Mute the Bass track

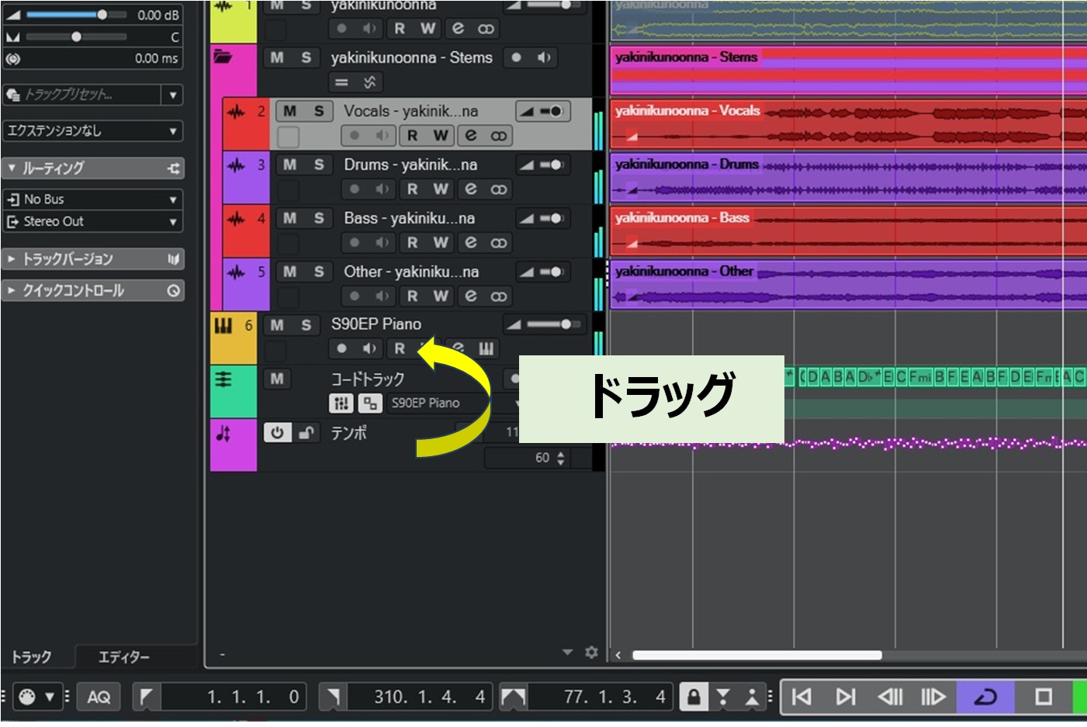coord(289,219)
